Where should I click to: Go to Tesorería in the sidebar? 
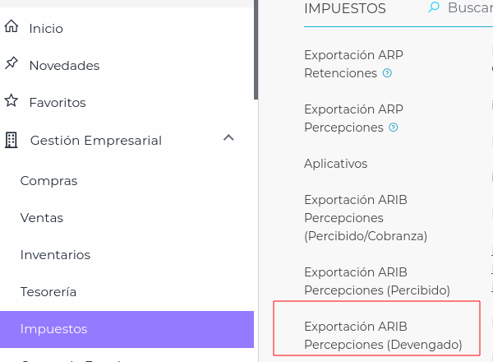(x=48, y=292)
